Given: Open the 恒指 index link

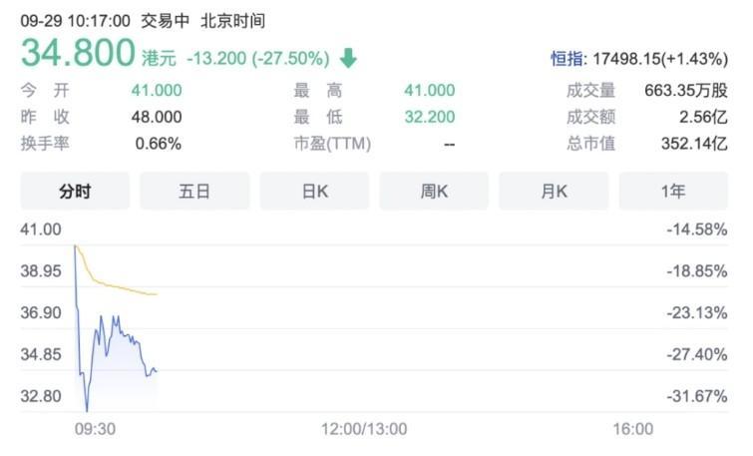Looking at the screenshot, I should (x=566, y=59).
